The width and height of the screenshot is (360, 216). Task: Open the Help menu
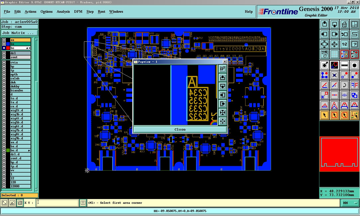point(249,11)
